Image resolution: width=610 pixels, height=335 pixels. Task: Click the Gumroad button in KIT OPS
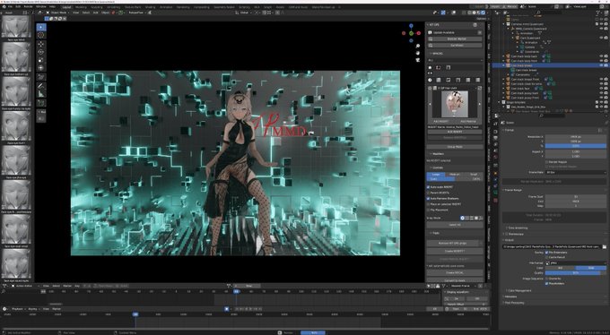pos(455,46)
